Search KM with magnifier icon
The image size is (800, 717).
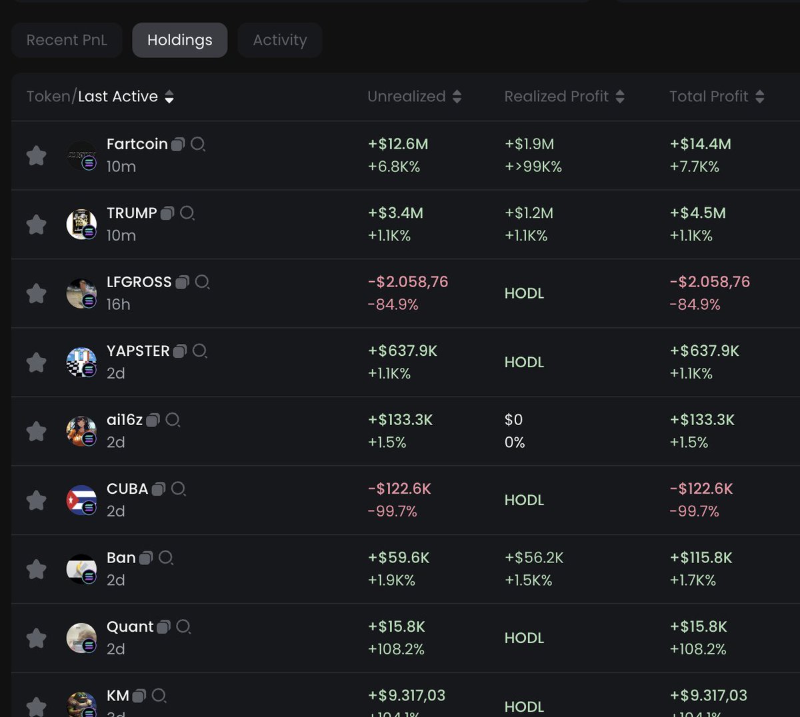pos(159,696)
